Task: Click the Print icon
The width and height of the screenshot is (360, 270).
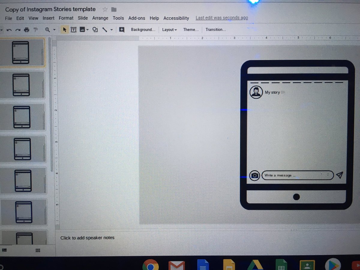Action: coord(27,30)
